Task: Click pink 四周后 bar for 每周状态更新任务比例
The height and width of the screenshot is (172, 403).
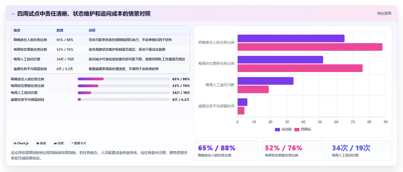Action: pyautogui.click(x=300, y=68)
